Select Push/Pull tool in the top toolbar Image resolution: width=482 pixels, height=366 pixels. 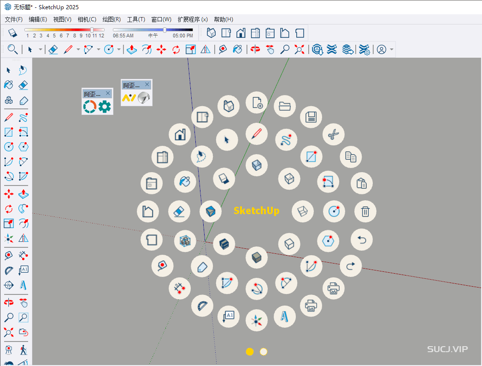[132, 49]
